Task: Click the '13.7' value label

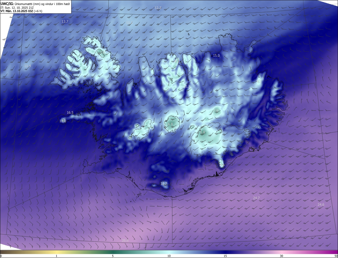Action: [x=65, y=21]
